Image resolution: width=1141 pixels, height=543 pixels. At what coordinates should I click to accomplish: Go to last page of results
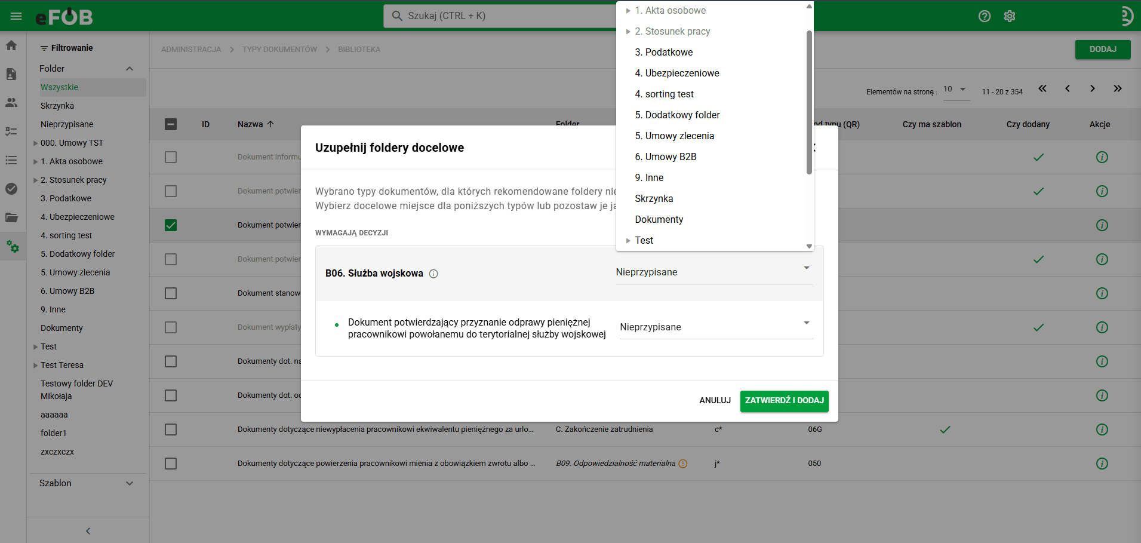[1118, 88]
